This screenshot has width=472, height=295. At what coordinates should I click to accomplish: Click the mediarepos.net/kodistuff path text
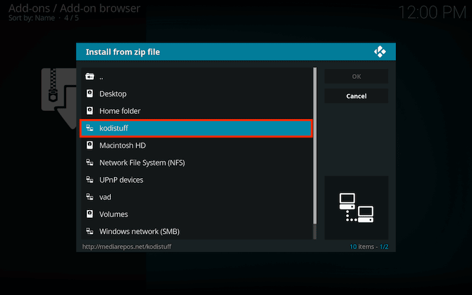(127, 247)
